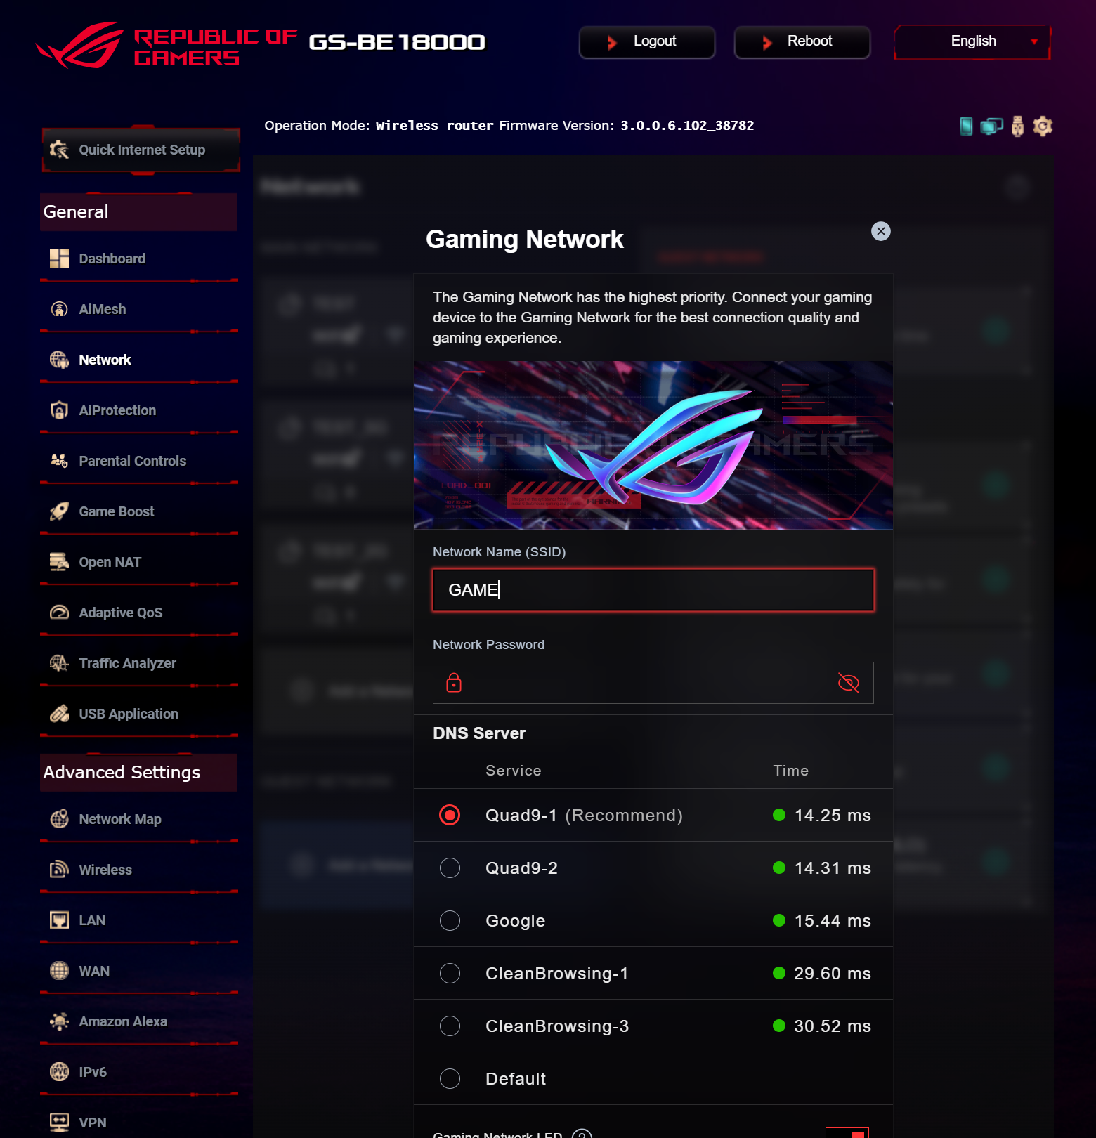Viewport: 1096px width, 1138px height.
Task: Go to the Network menu item
Action: coord(105,360)
